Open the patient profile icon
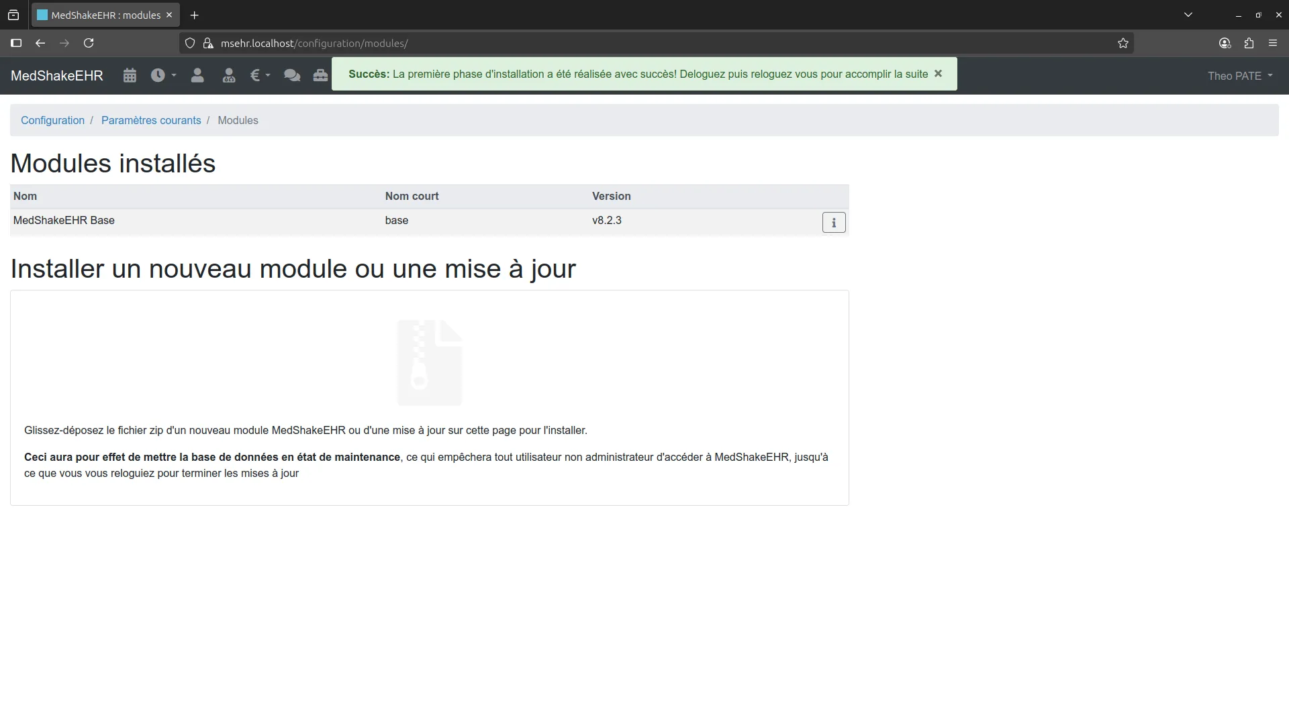The height and width of the screenshot is (703, 1289). pos(197,75)
